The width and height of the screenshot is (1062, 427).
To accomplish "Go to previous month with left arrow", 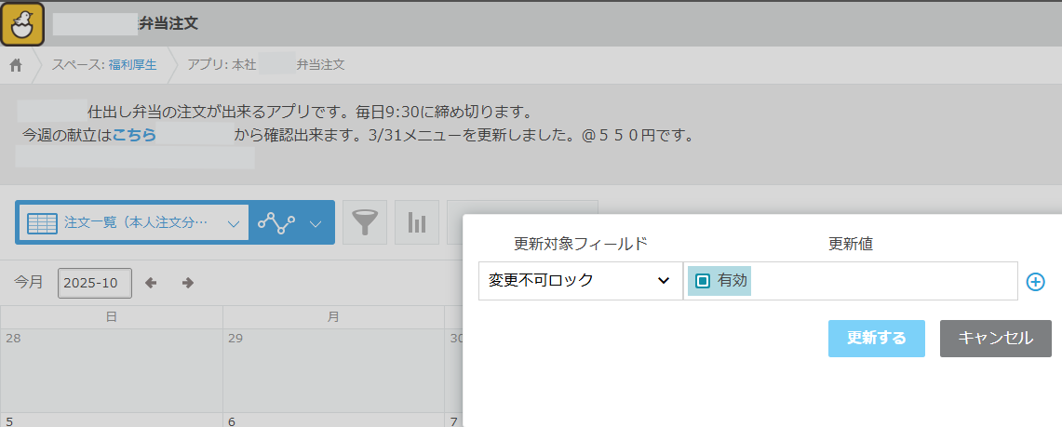I will pyautogui.click(x=151, y=283).
